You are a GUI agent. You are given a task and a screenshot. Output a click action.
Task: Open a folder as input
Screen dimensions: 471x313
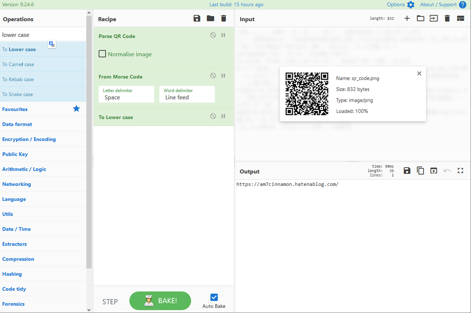420,18
